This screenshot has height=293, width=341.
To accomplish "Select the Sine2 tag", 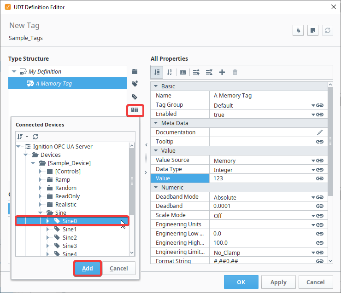I will (x=70, y=238).
